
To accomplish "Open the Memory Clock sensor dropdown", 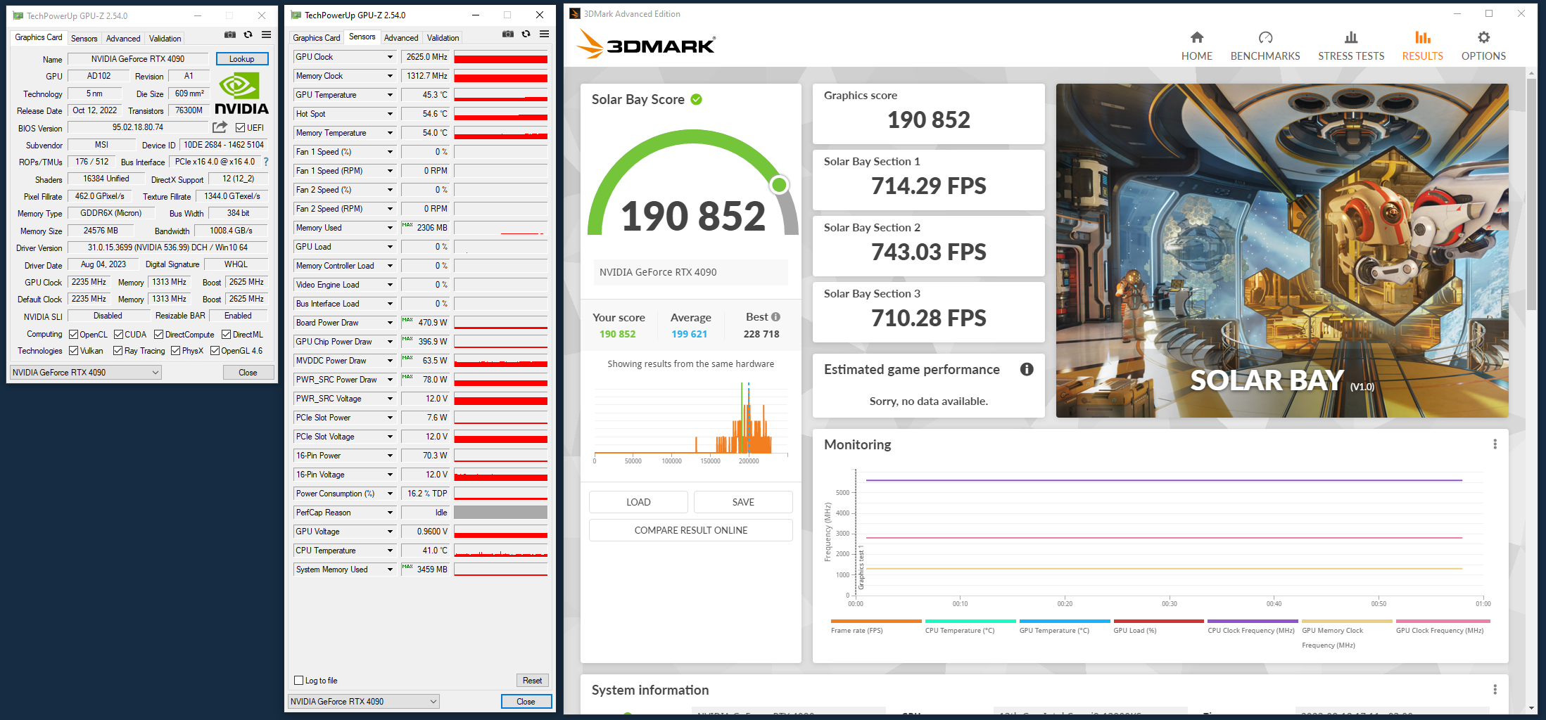I will 390,76.
